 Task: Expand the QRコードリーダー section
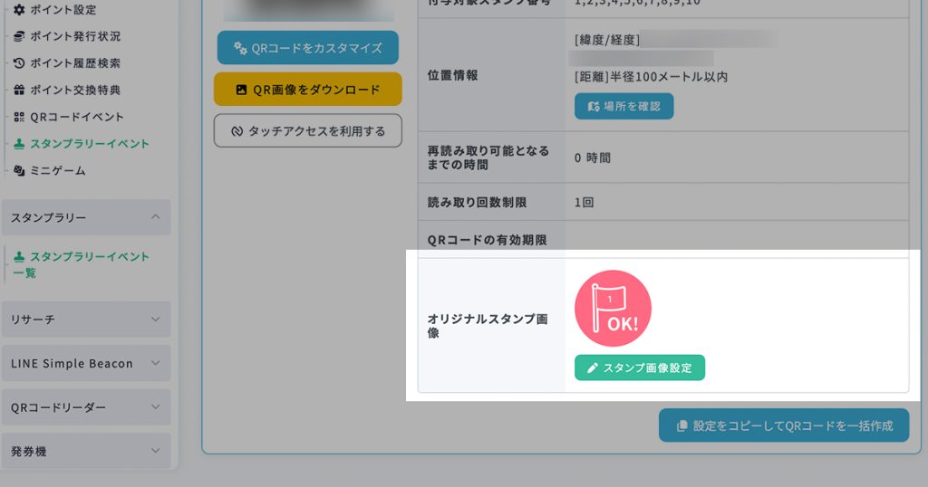[x=155, y=407]
